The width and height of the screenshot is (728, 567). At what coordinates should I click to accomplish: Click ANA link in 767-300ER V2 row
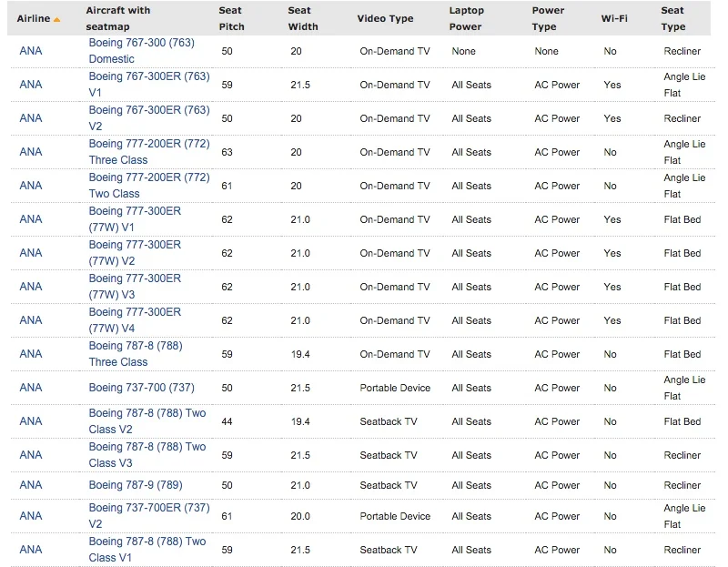(x=31, y=118)
